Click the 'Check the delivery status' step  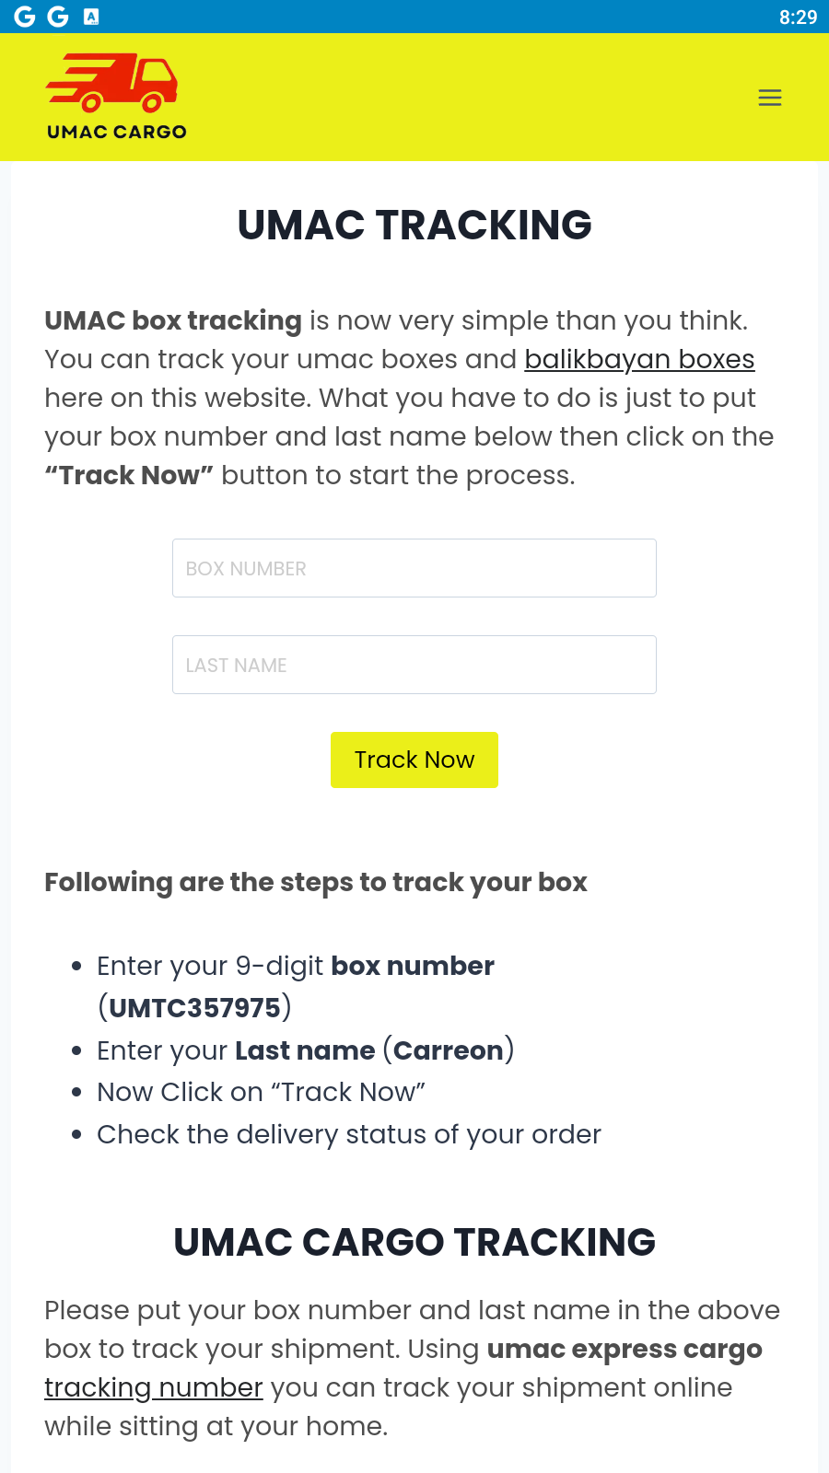tap(349, 1134)
